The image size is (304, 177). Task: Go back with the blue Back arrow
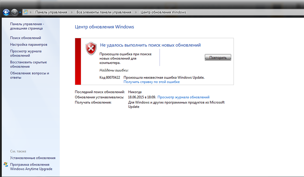pyautogui.click(x=6, y=12)
